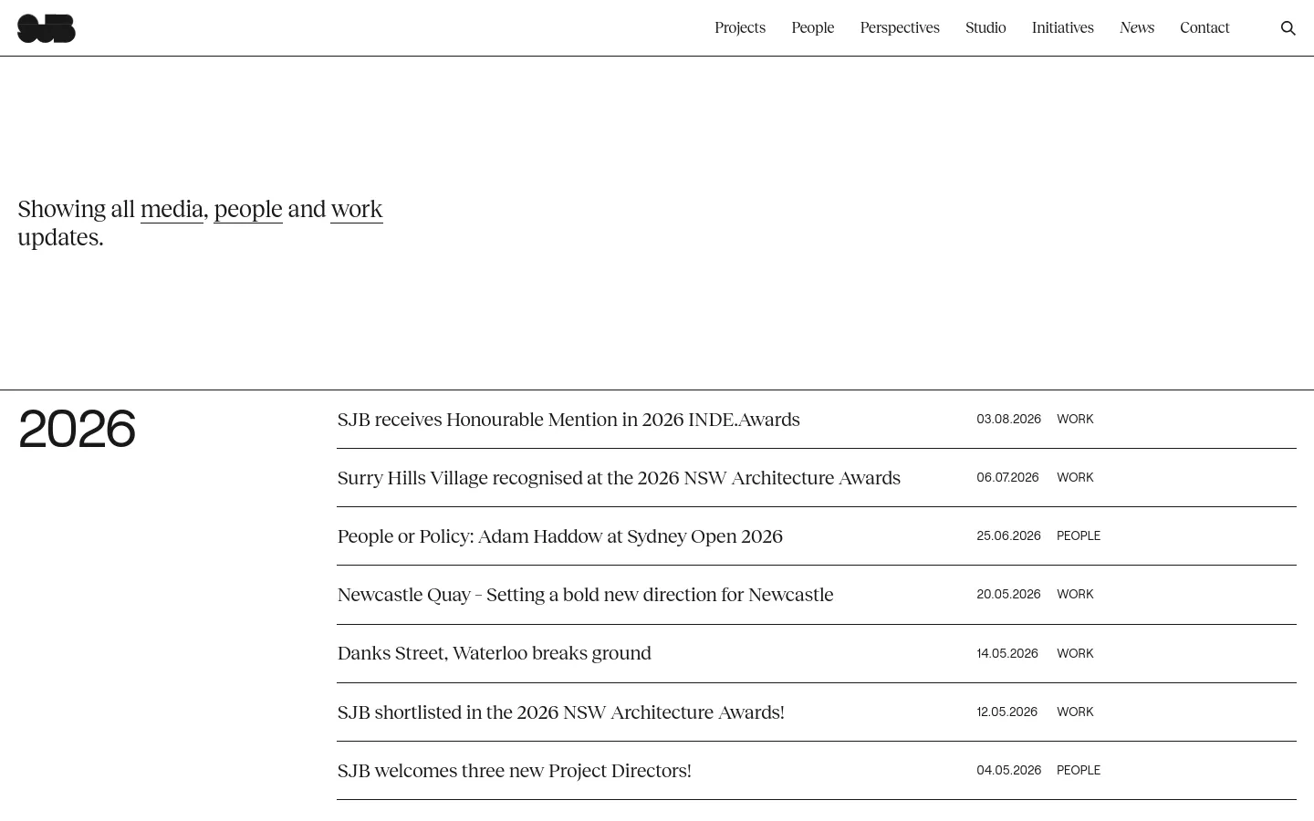Click the WORK tag on Surry Hills row
The height and width of the screenshot is (821, 1314).
pyautogui.click(x=1075, y=478)
